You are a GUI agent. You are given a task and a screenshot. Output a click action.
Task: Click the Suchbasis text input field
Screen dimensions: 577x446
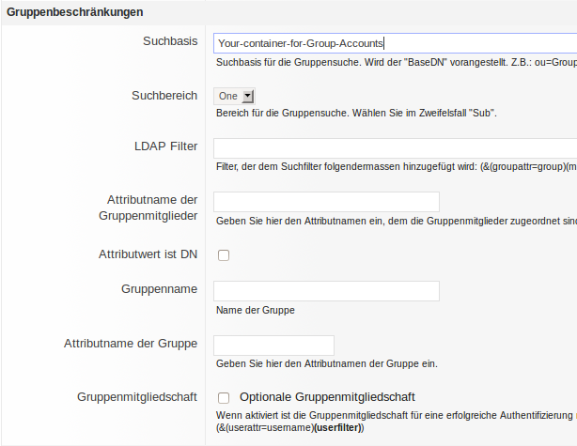click(395, 42)
